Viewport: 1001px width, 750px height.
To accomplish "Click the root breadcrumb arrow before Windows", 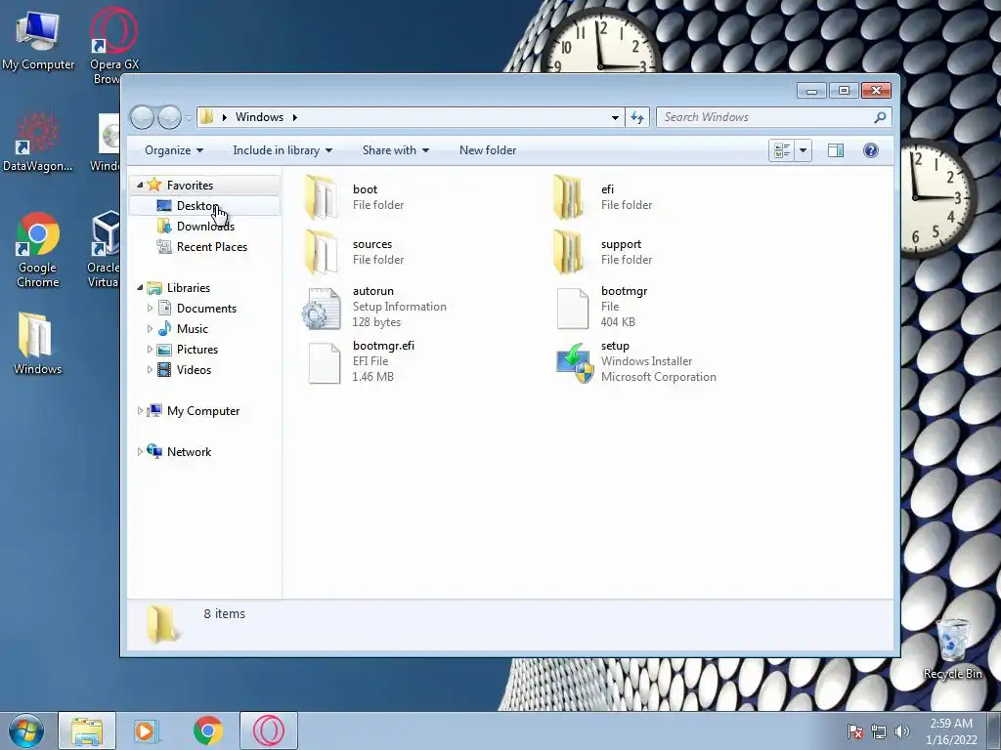I will (x=225, y=117).
